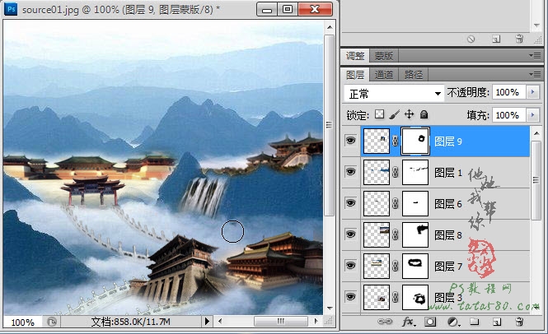
Task: Click the canvas vertical scrollbar up arrow
Action: 330,27
